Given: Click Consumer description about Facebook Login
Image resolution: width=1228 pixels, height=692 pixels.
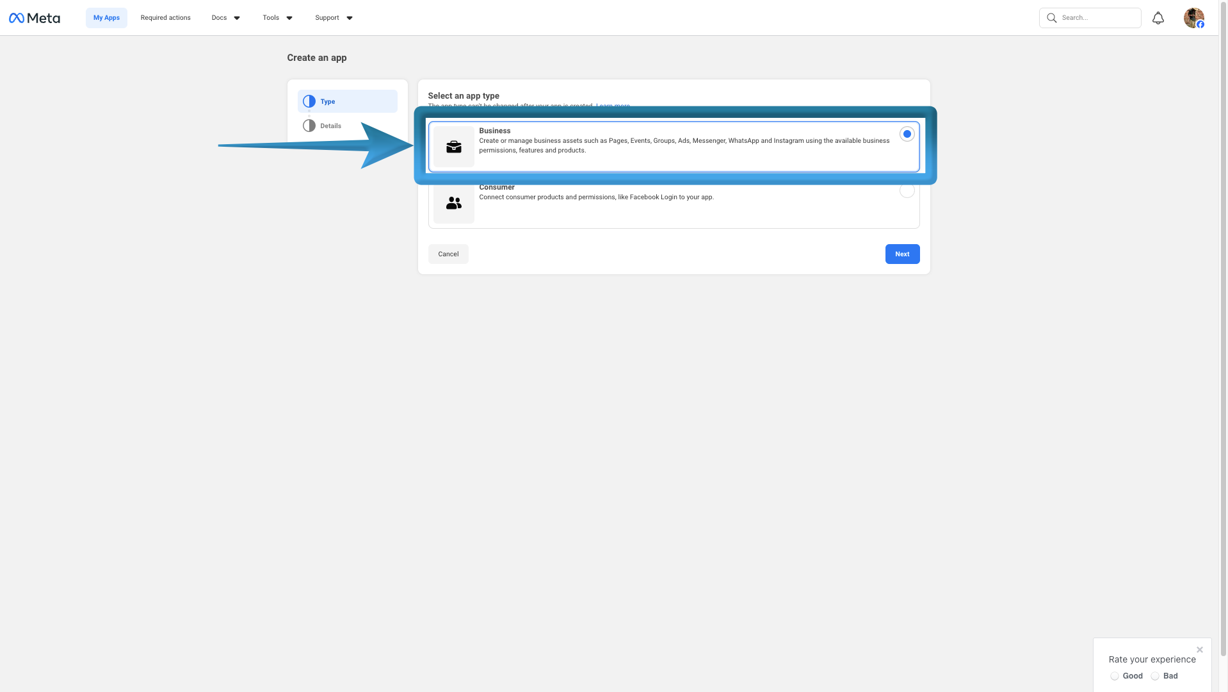Looking at the screenshot, I should [596, 197].
